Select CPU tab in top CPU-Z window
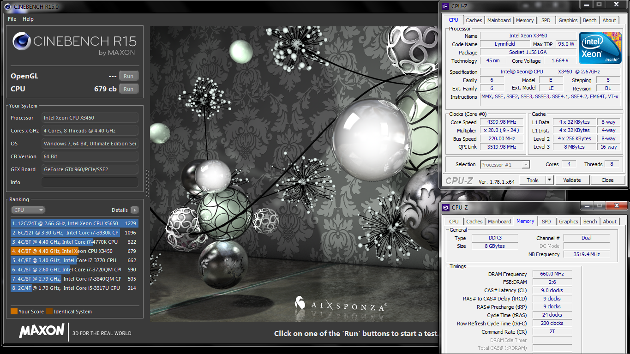The height and width of the screenshot is (354, 630). (x=454, y=20)
